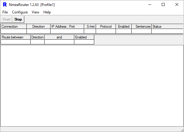This screenshot has height=132, width=184.
Task: Maximize the NmeaRouter window
Action: click(163, 4)
